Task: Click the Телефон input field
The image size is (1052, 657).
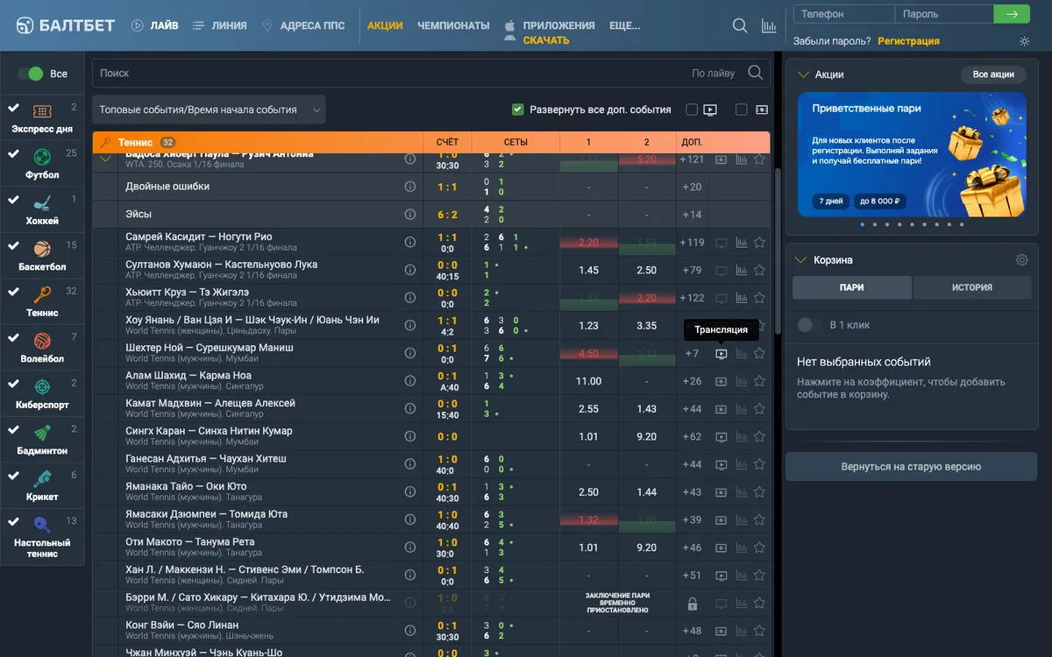Action: click(844, 14)
